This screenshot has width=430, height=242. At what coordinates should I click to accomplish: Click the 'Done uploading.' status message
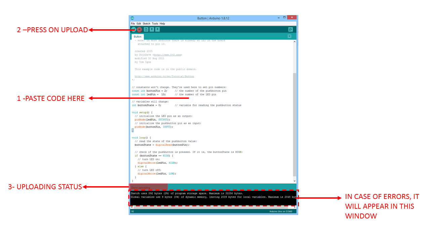click(141, 188)
